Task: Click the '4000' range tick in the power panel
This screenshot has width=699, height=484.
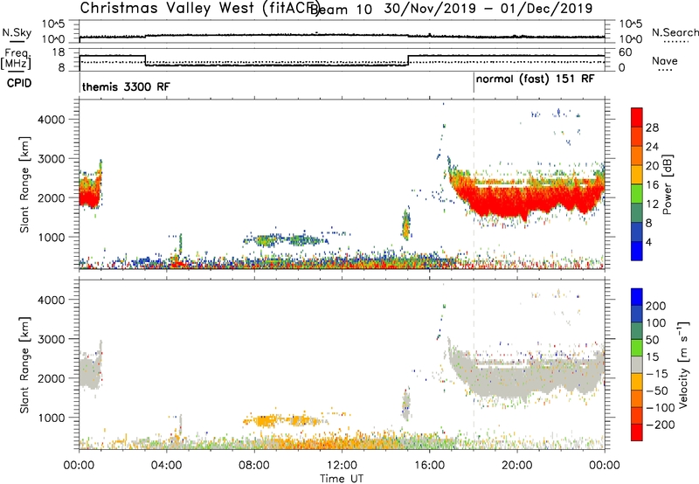Action: [51, 120]
